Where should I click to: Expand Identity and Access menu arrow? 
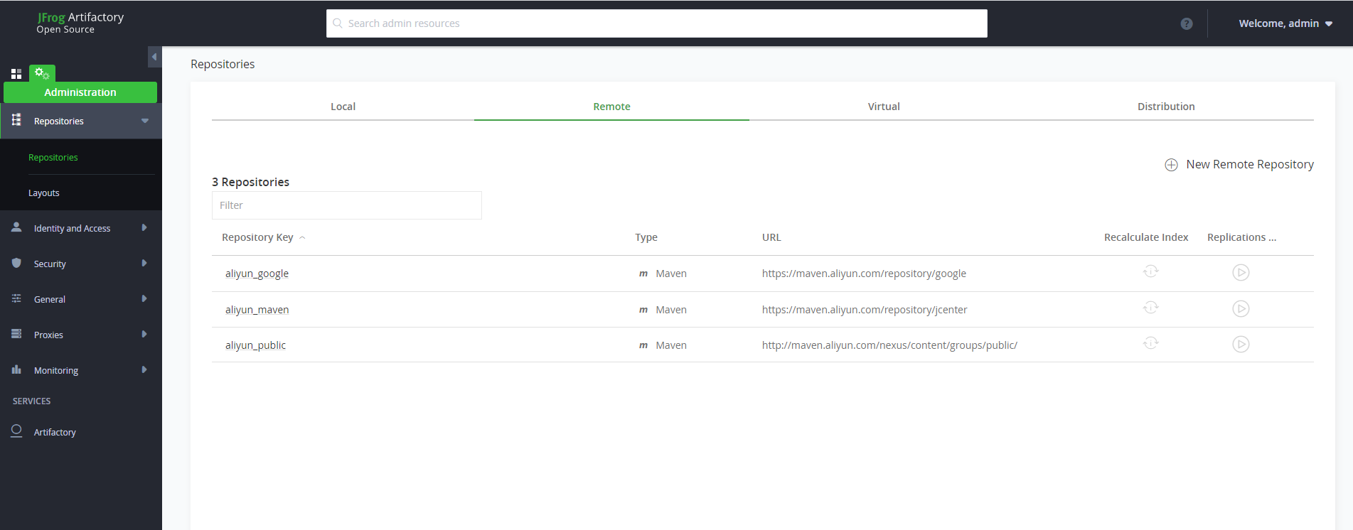click(144, 227)
